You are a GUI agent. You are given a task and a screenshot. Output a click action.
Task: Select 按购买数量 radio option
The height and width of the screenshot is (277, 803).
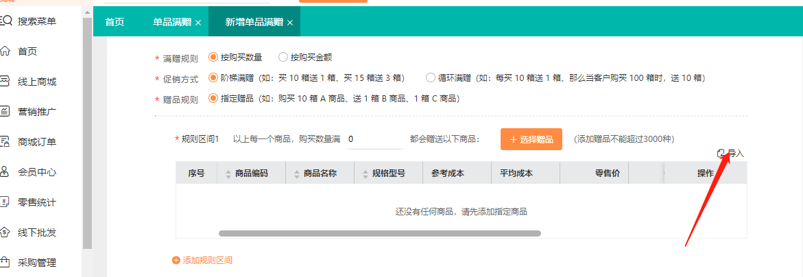[x=213, y=58]
